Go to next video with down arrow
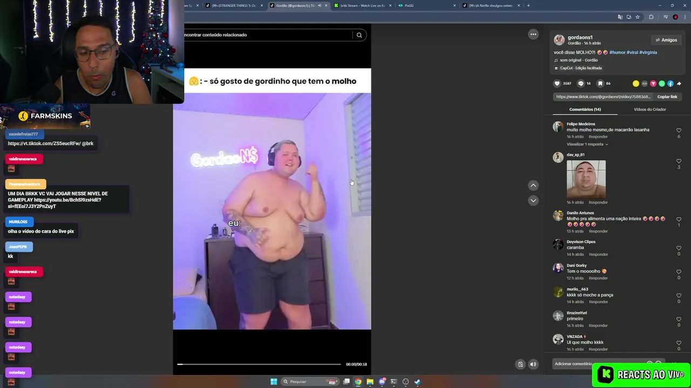 [x=533, y=200]
